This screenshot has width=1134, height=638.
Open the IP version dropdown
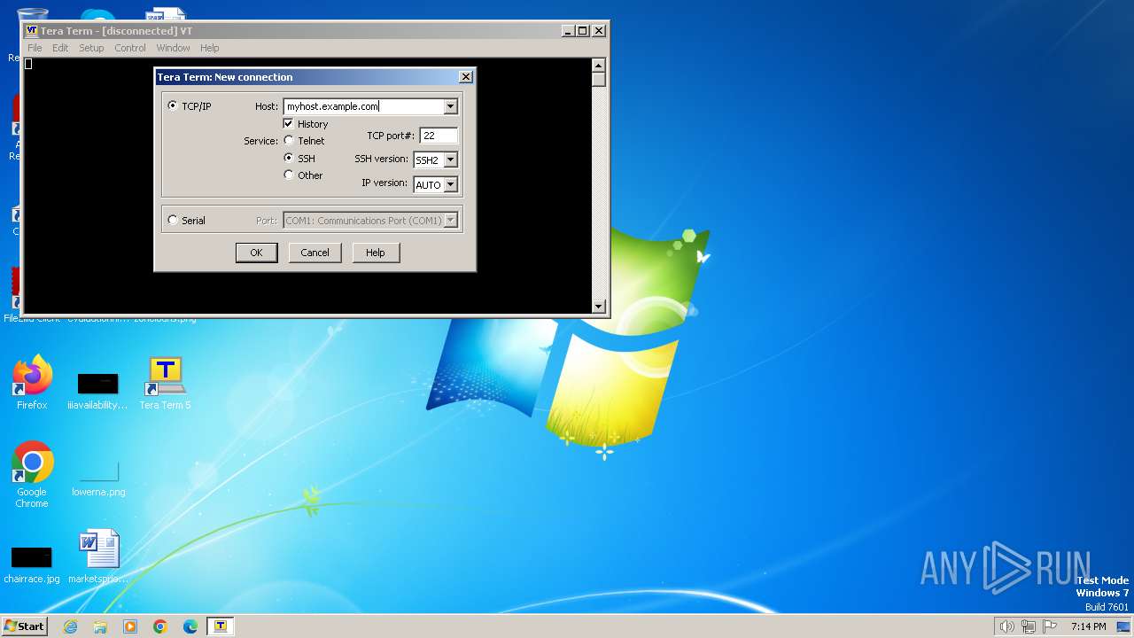[450, 184]
